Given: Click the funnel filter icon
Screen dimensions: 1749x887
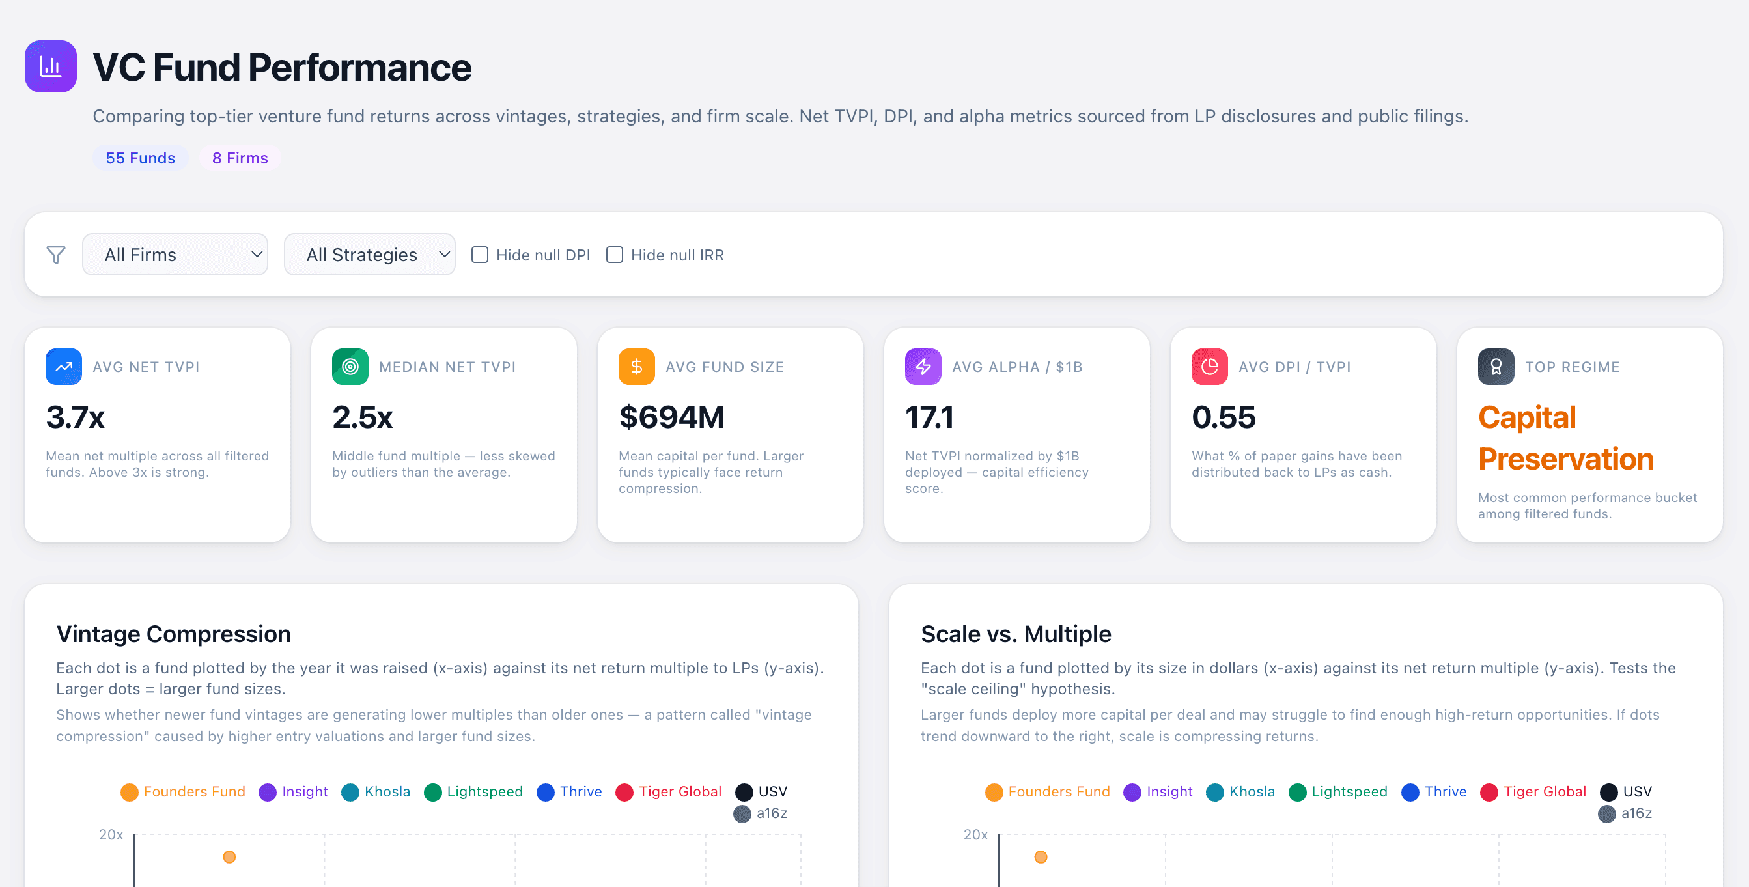Looking at the screenshot, I should point(56,255).
